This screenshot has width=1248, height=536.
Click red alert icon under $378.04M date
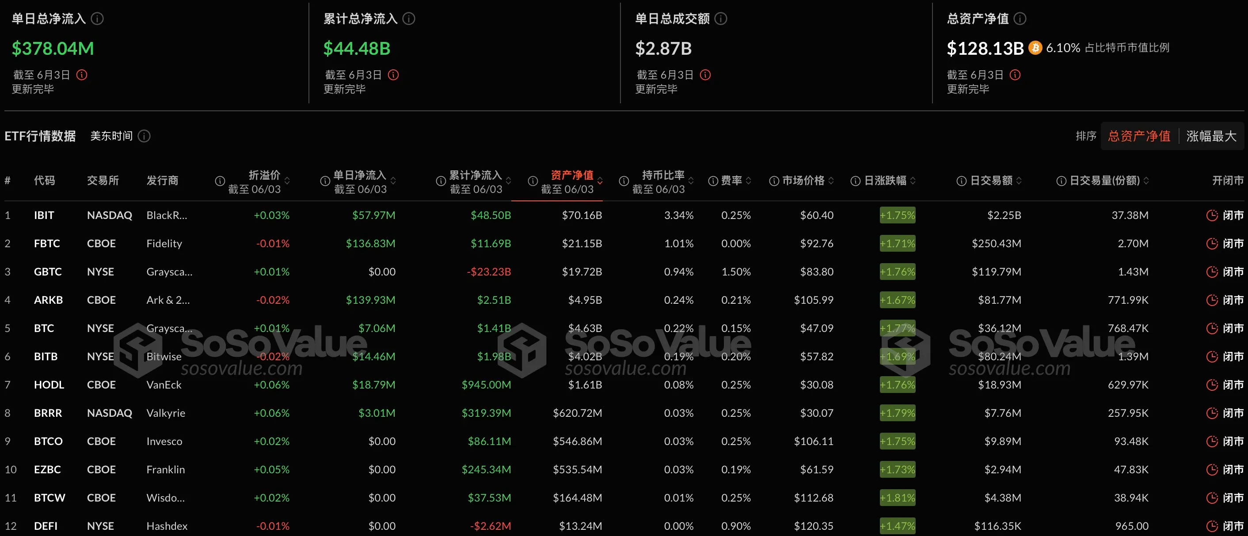(x=82, y=75)
